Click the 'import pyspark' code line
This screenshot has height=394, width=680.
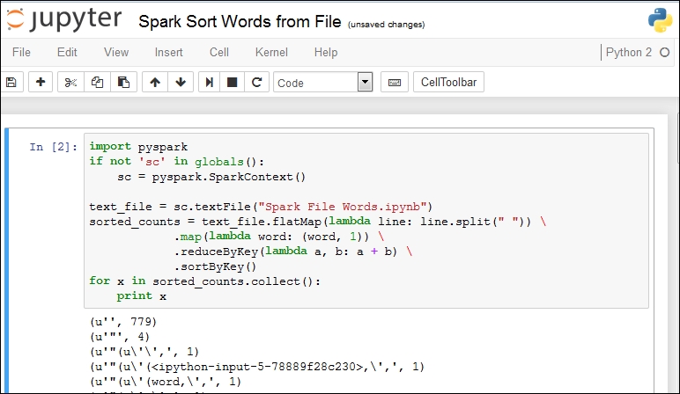(138, 147)
